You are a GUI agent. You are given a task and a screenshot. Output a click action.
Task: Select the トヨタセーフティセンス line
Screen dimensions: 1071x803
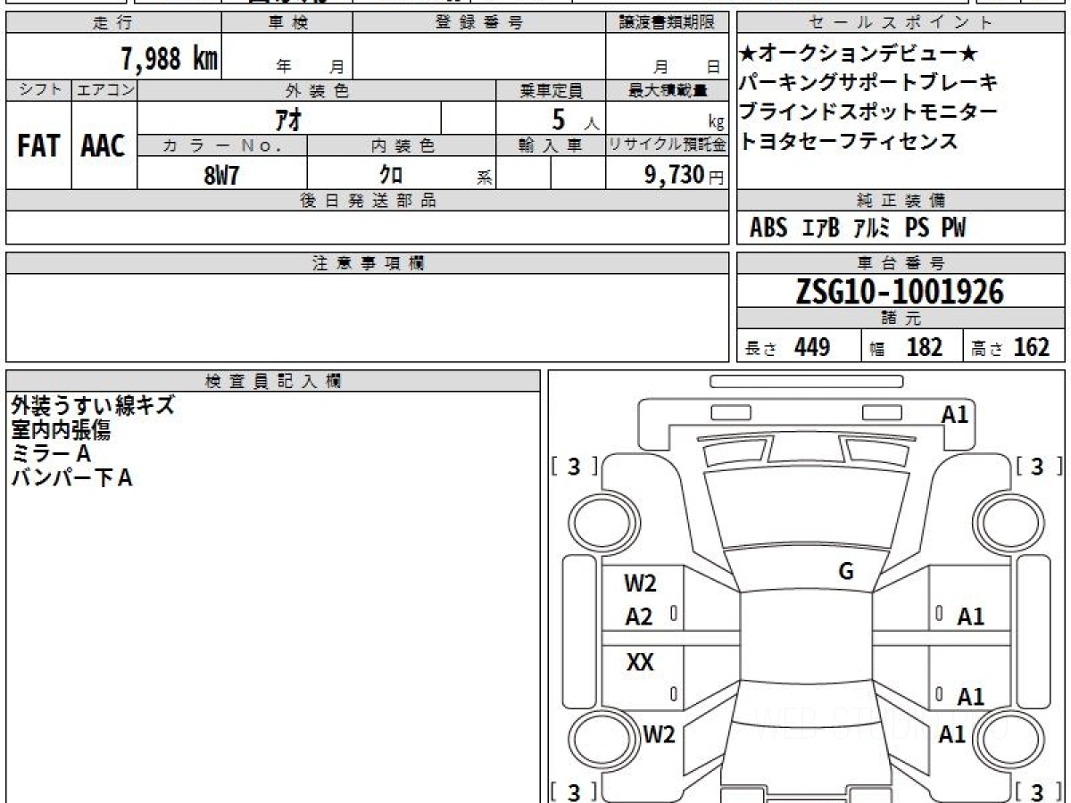click(848, 141)
